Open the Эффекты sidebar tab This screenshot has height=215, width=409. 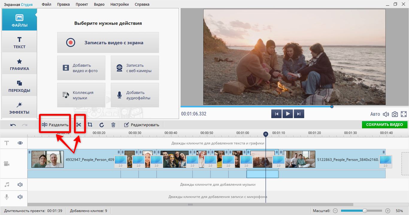[19, 107]
